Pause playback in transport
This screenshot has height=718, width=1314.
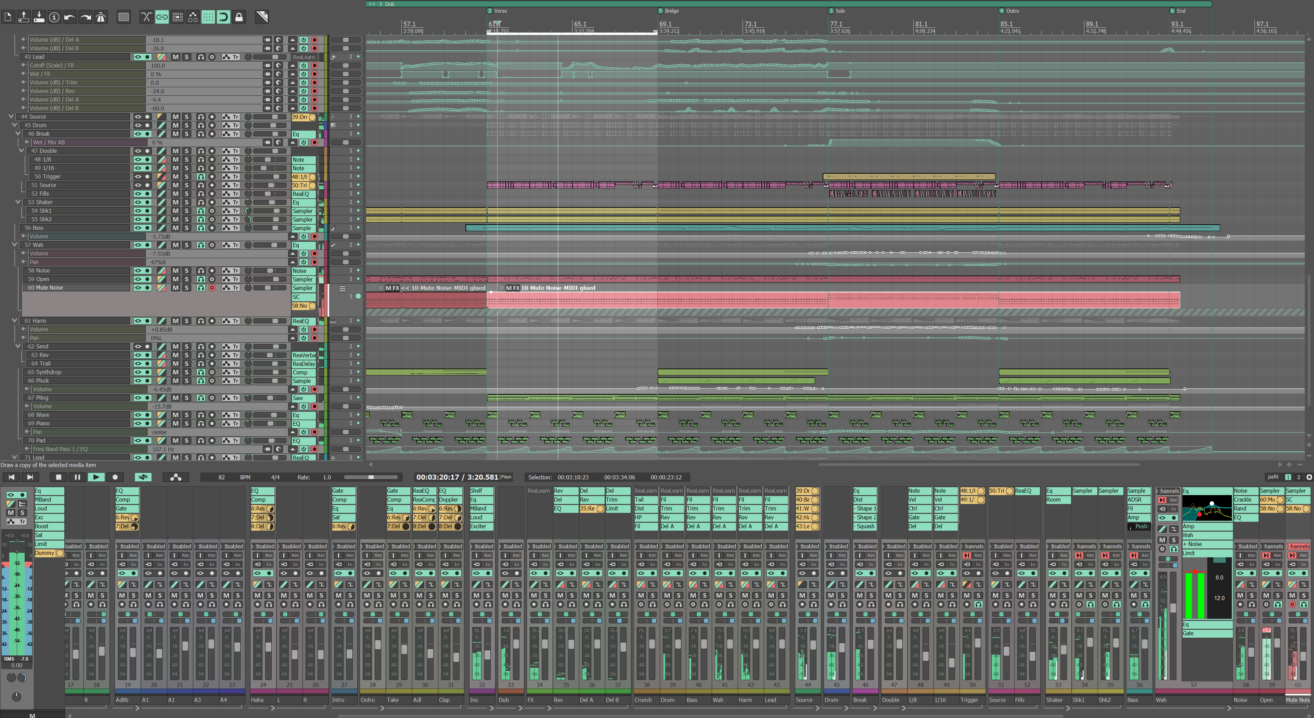[77, 478]
